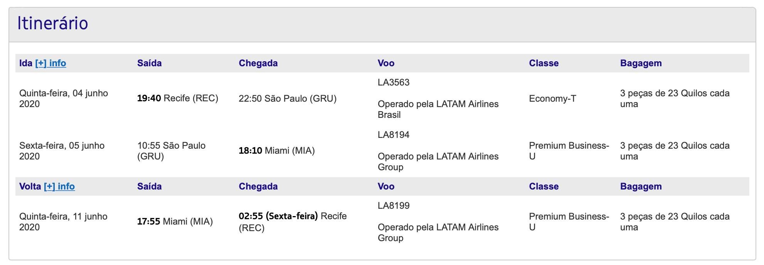The image size is (764, 265).
Task: Click Quinta-feira, 04 junho 2020 date
Action: tap(64, 99)
